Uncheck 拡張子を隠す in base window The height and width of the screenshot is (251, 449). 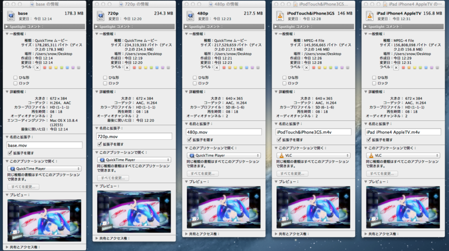tap(10, 153)
